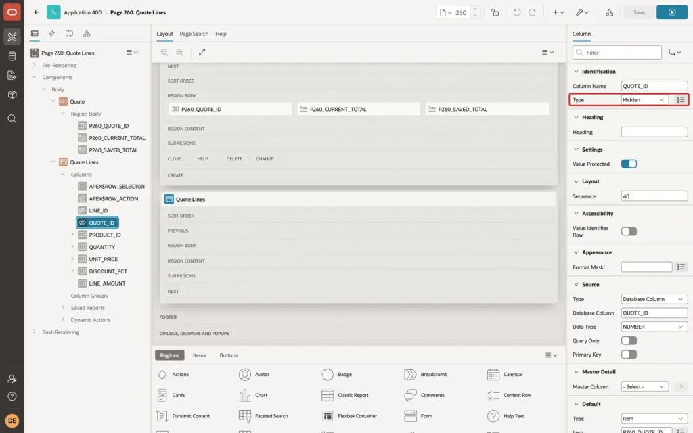Screen dimensions: 693x433
Task: Click the zoom in magnifier in layout
Action: click(180, 52)
